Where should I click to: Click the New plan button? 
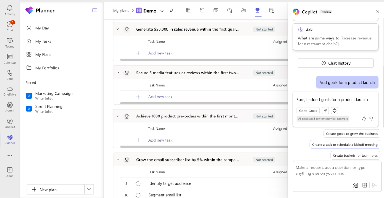(x=55, y=190)
